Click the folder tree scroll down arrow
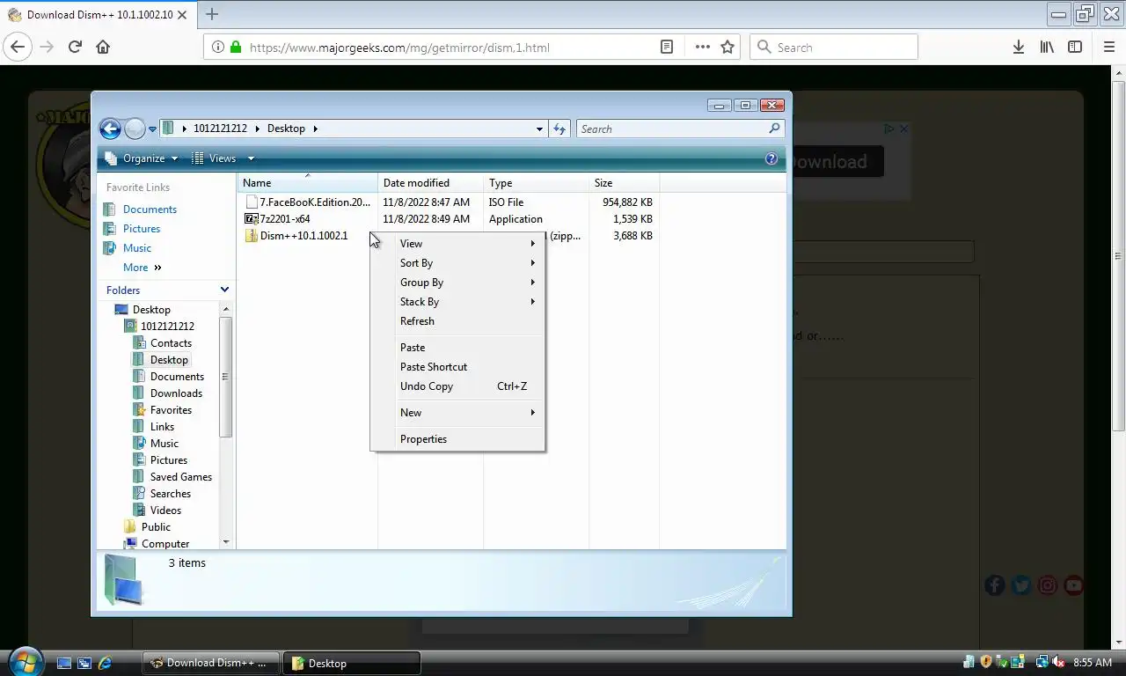This screenshot has height=676, width=1126. coord(226,542)
